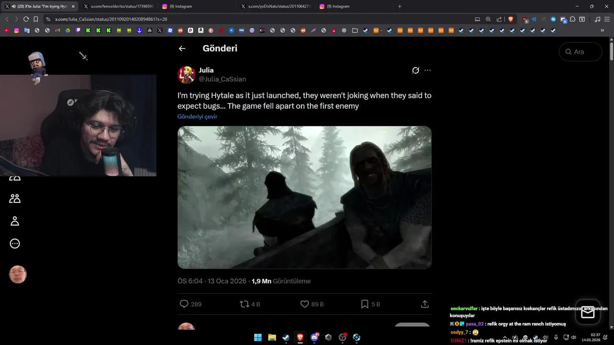Open the Instagram bookmark in bookmarks bar

pyautogui.click(x=17, y=30)
